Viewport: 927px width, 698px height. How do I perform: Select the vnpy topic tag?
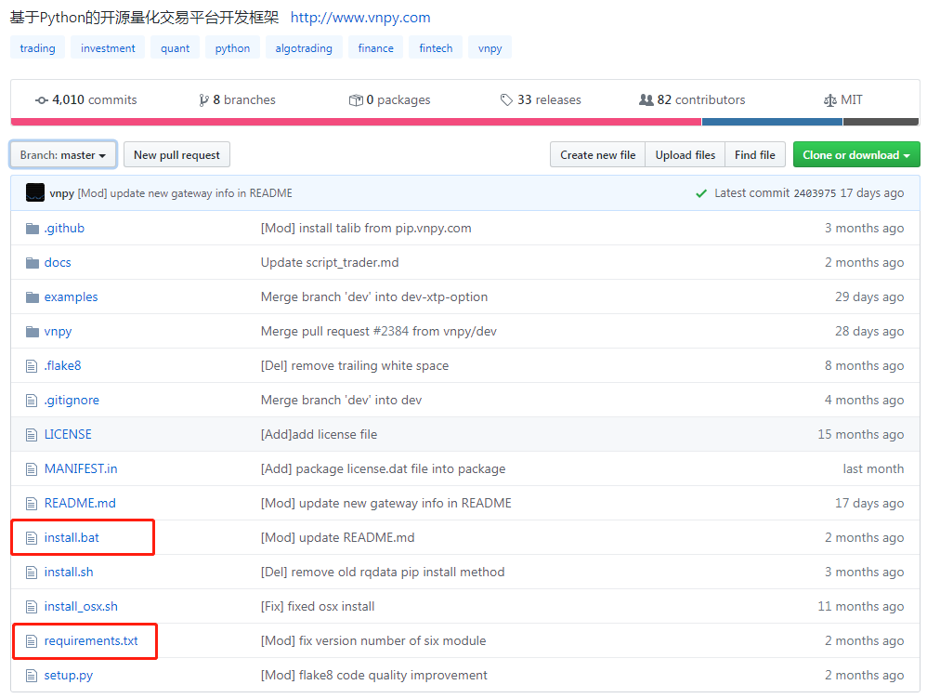(x=490, y=48)
